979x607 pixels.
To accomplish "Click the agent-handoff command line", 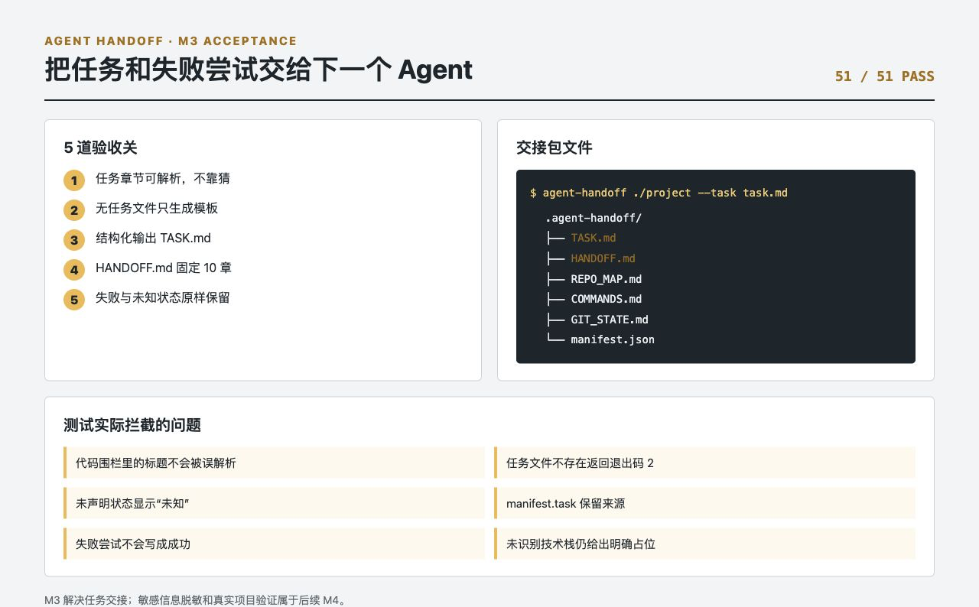I will coord(659,193).
